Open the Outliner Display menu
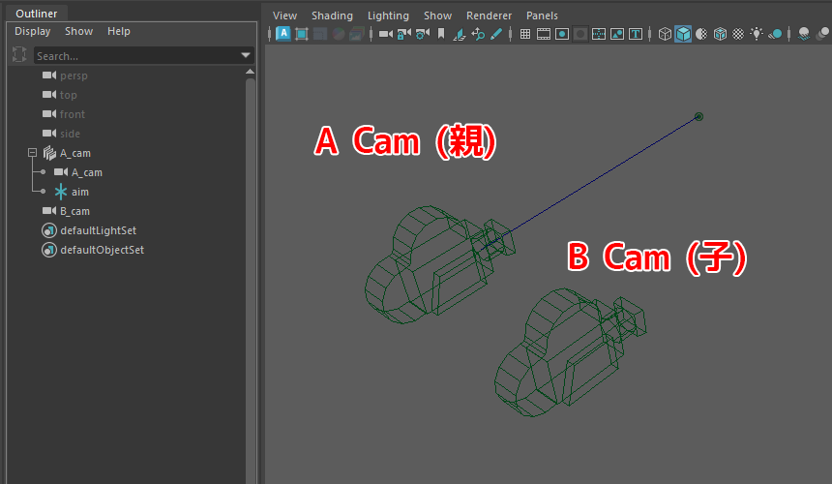832x484 pixels. [32, 31]
